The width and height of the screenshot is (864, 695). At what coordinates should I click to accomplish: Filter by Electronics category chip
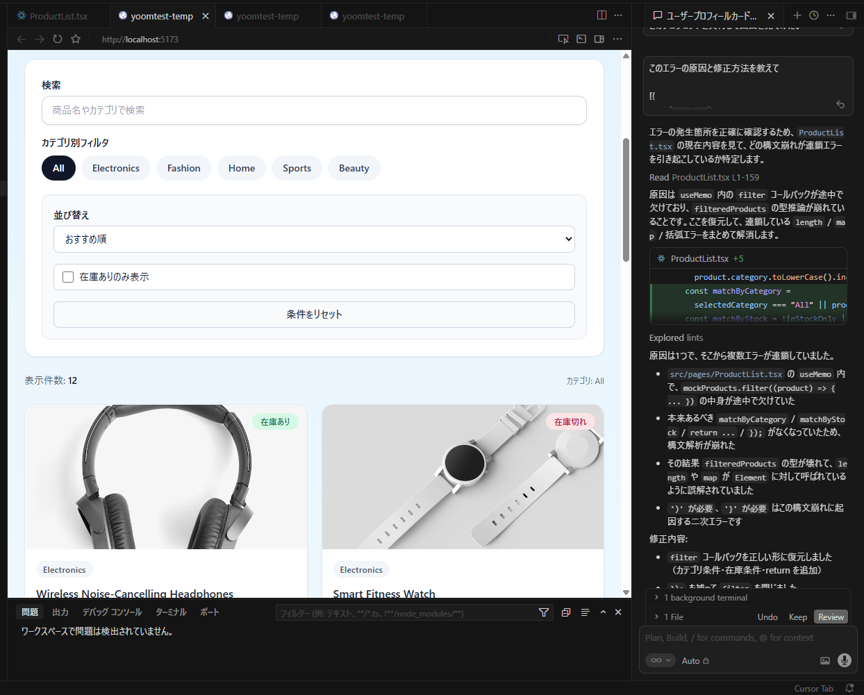coord(116,168)
